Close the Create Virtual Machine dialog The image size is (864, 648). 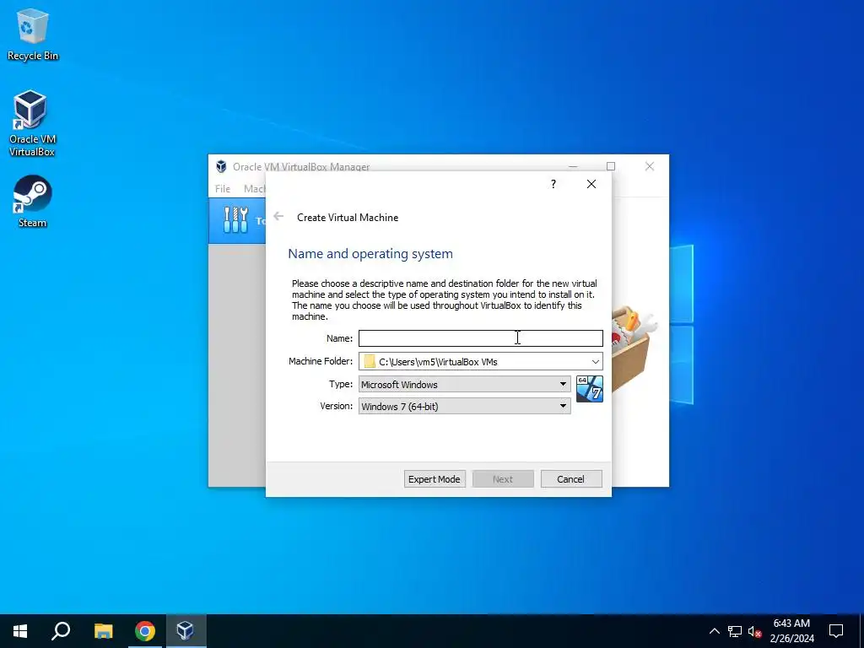tap(591, 184)
